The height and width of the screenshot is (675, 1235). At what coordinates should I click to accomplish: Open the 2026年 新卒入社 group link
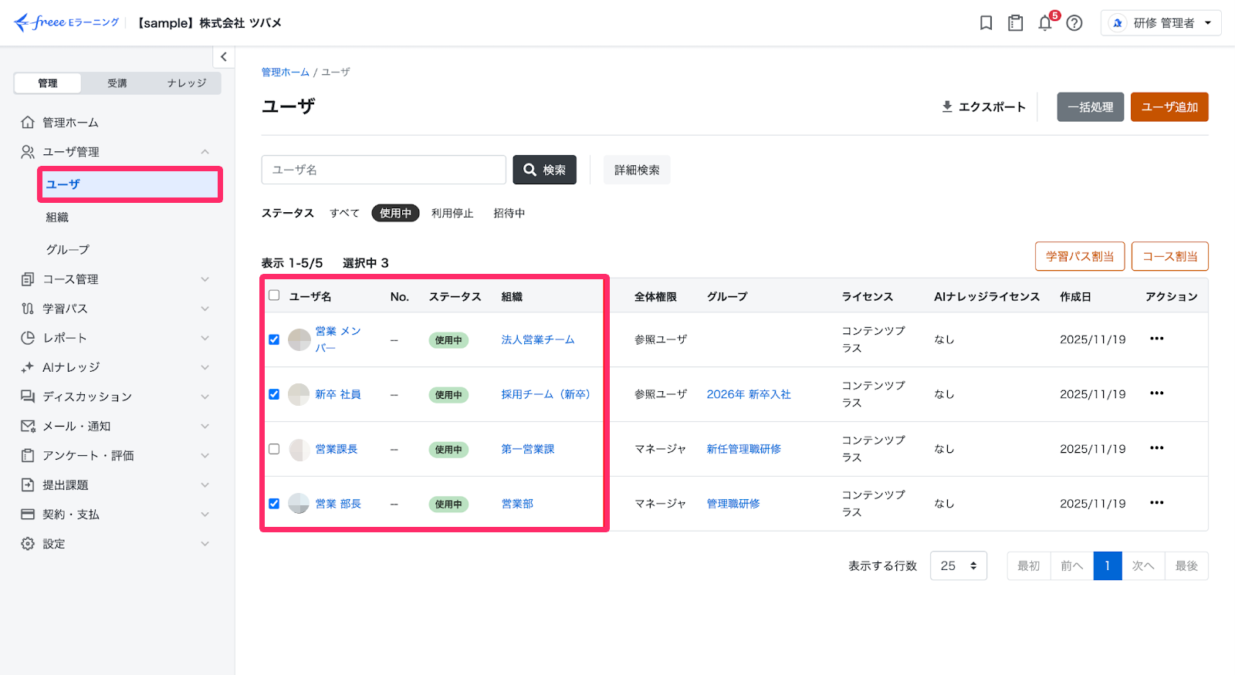click(749, 394)
